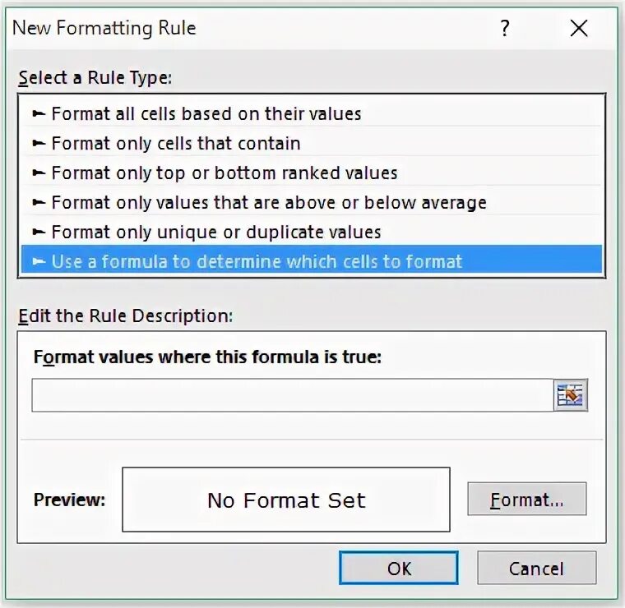Select 'Format only top or bottom ranked values'
The height and width of the screenshot is (608, 625).
click(312, 173)
